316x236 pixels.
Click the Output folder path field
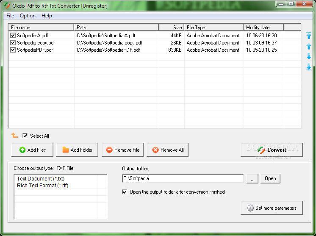click(x=183, y=178)
